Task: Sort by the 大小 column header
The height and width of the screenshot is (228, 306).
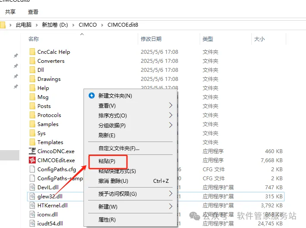Action: (x=260, y=39)
